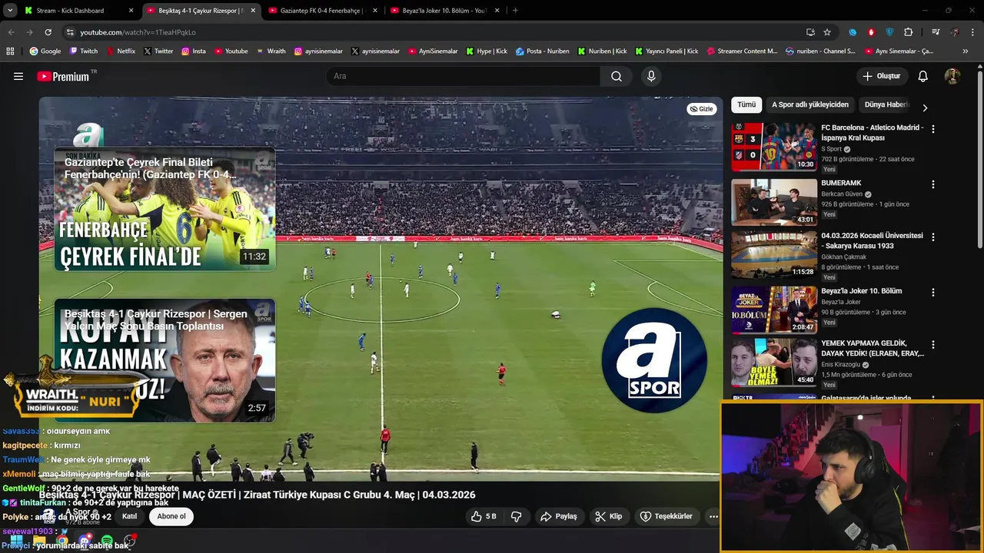Click the A Spor watermark logo on video

pos(654,359)
